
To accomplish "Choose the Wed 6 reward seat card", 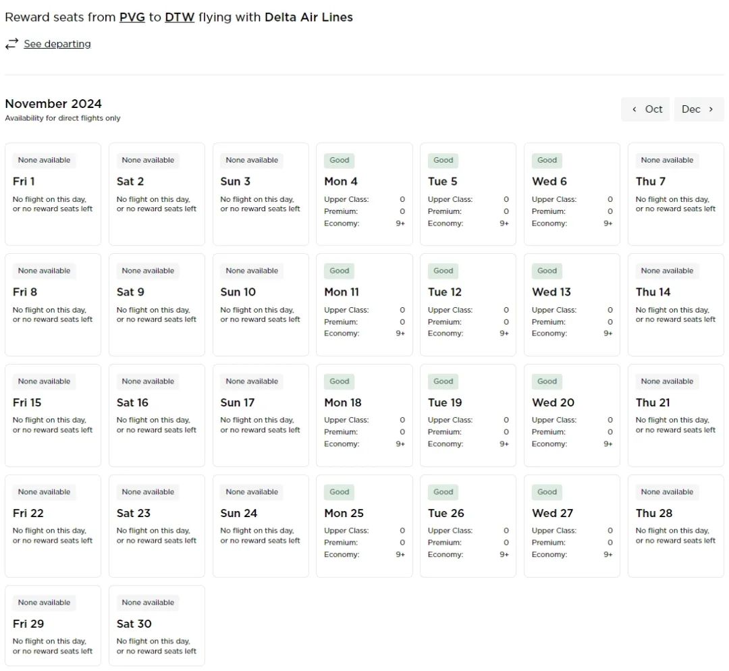I will [572, 194].
